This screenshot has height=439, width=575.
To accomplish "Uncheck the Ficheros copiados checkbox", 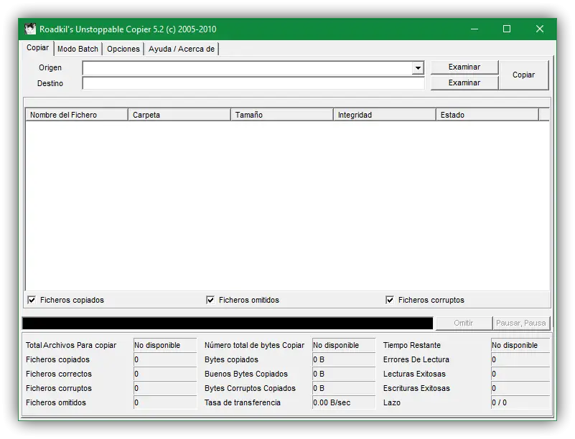I will click(x=32, y=300).
